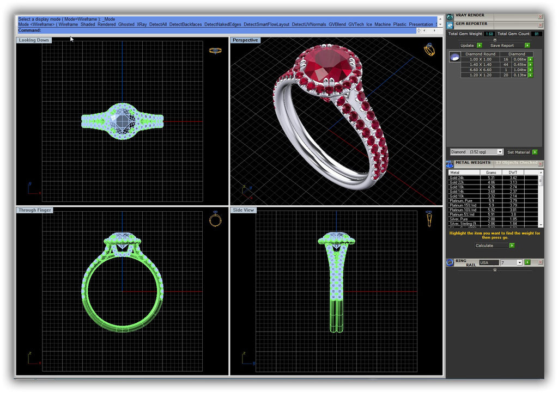Click the V-Ray Render panel icon
Viewport: 558px width, 393px height.
click(x=450, y=16)
